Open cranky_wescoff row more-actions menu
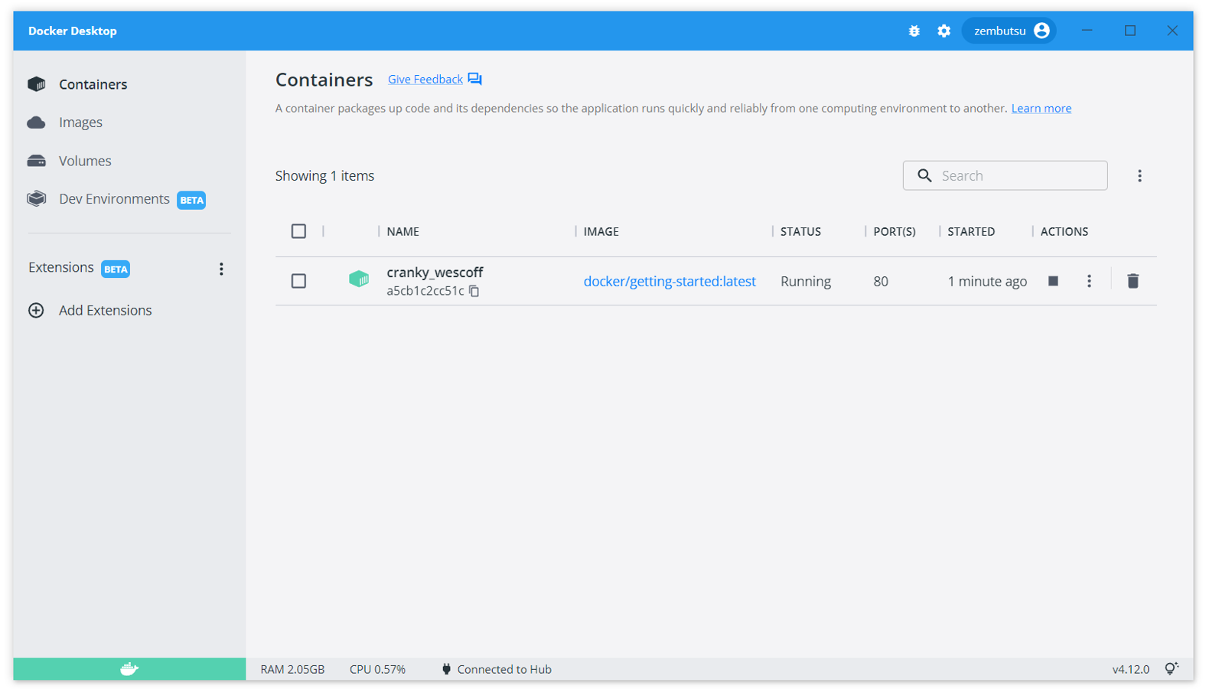This screenshot has width=1206, height=689. coord(1089,281)
